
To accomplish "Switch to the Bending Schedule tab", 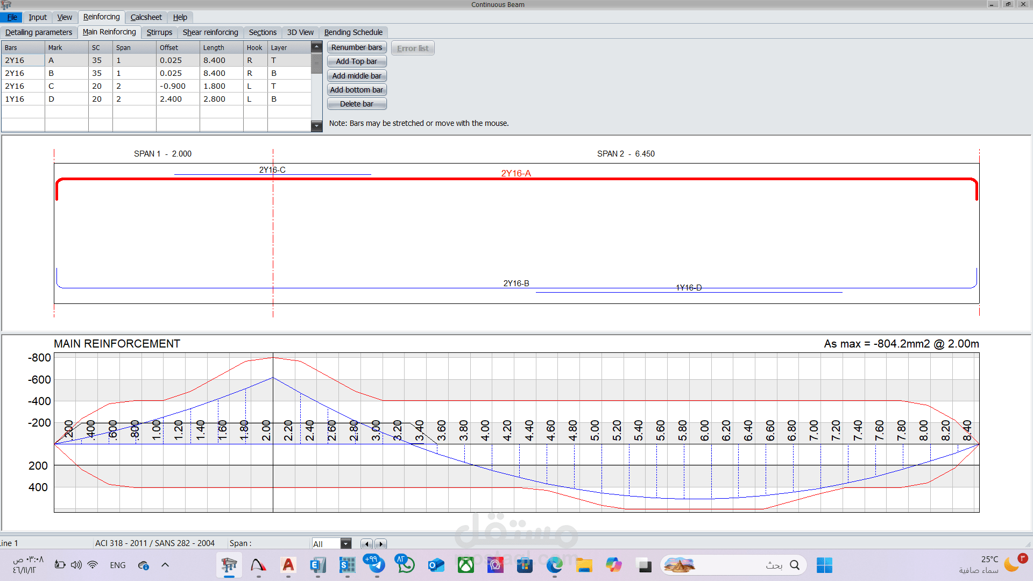I will point(353,32).
